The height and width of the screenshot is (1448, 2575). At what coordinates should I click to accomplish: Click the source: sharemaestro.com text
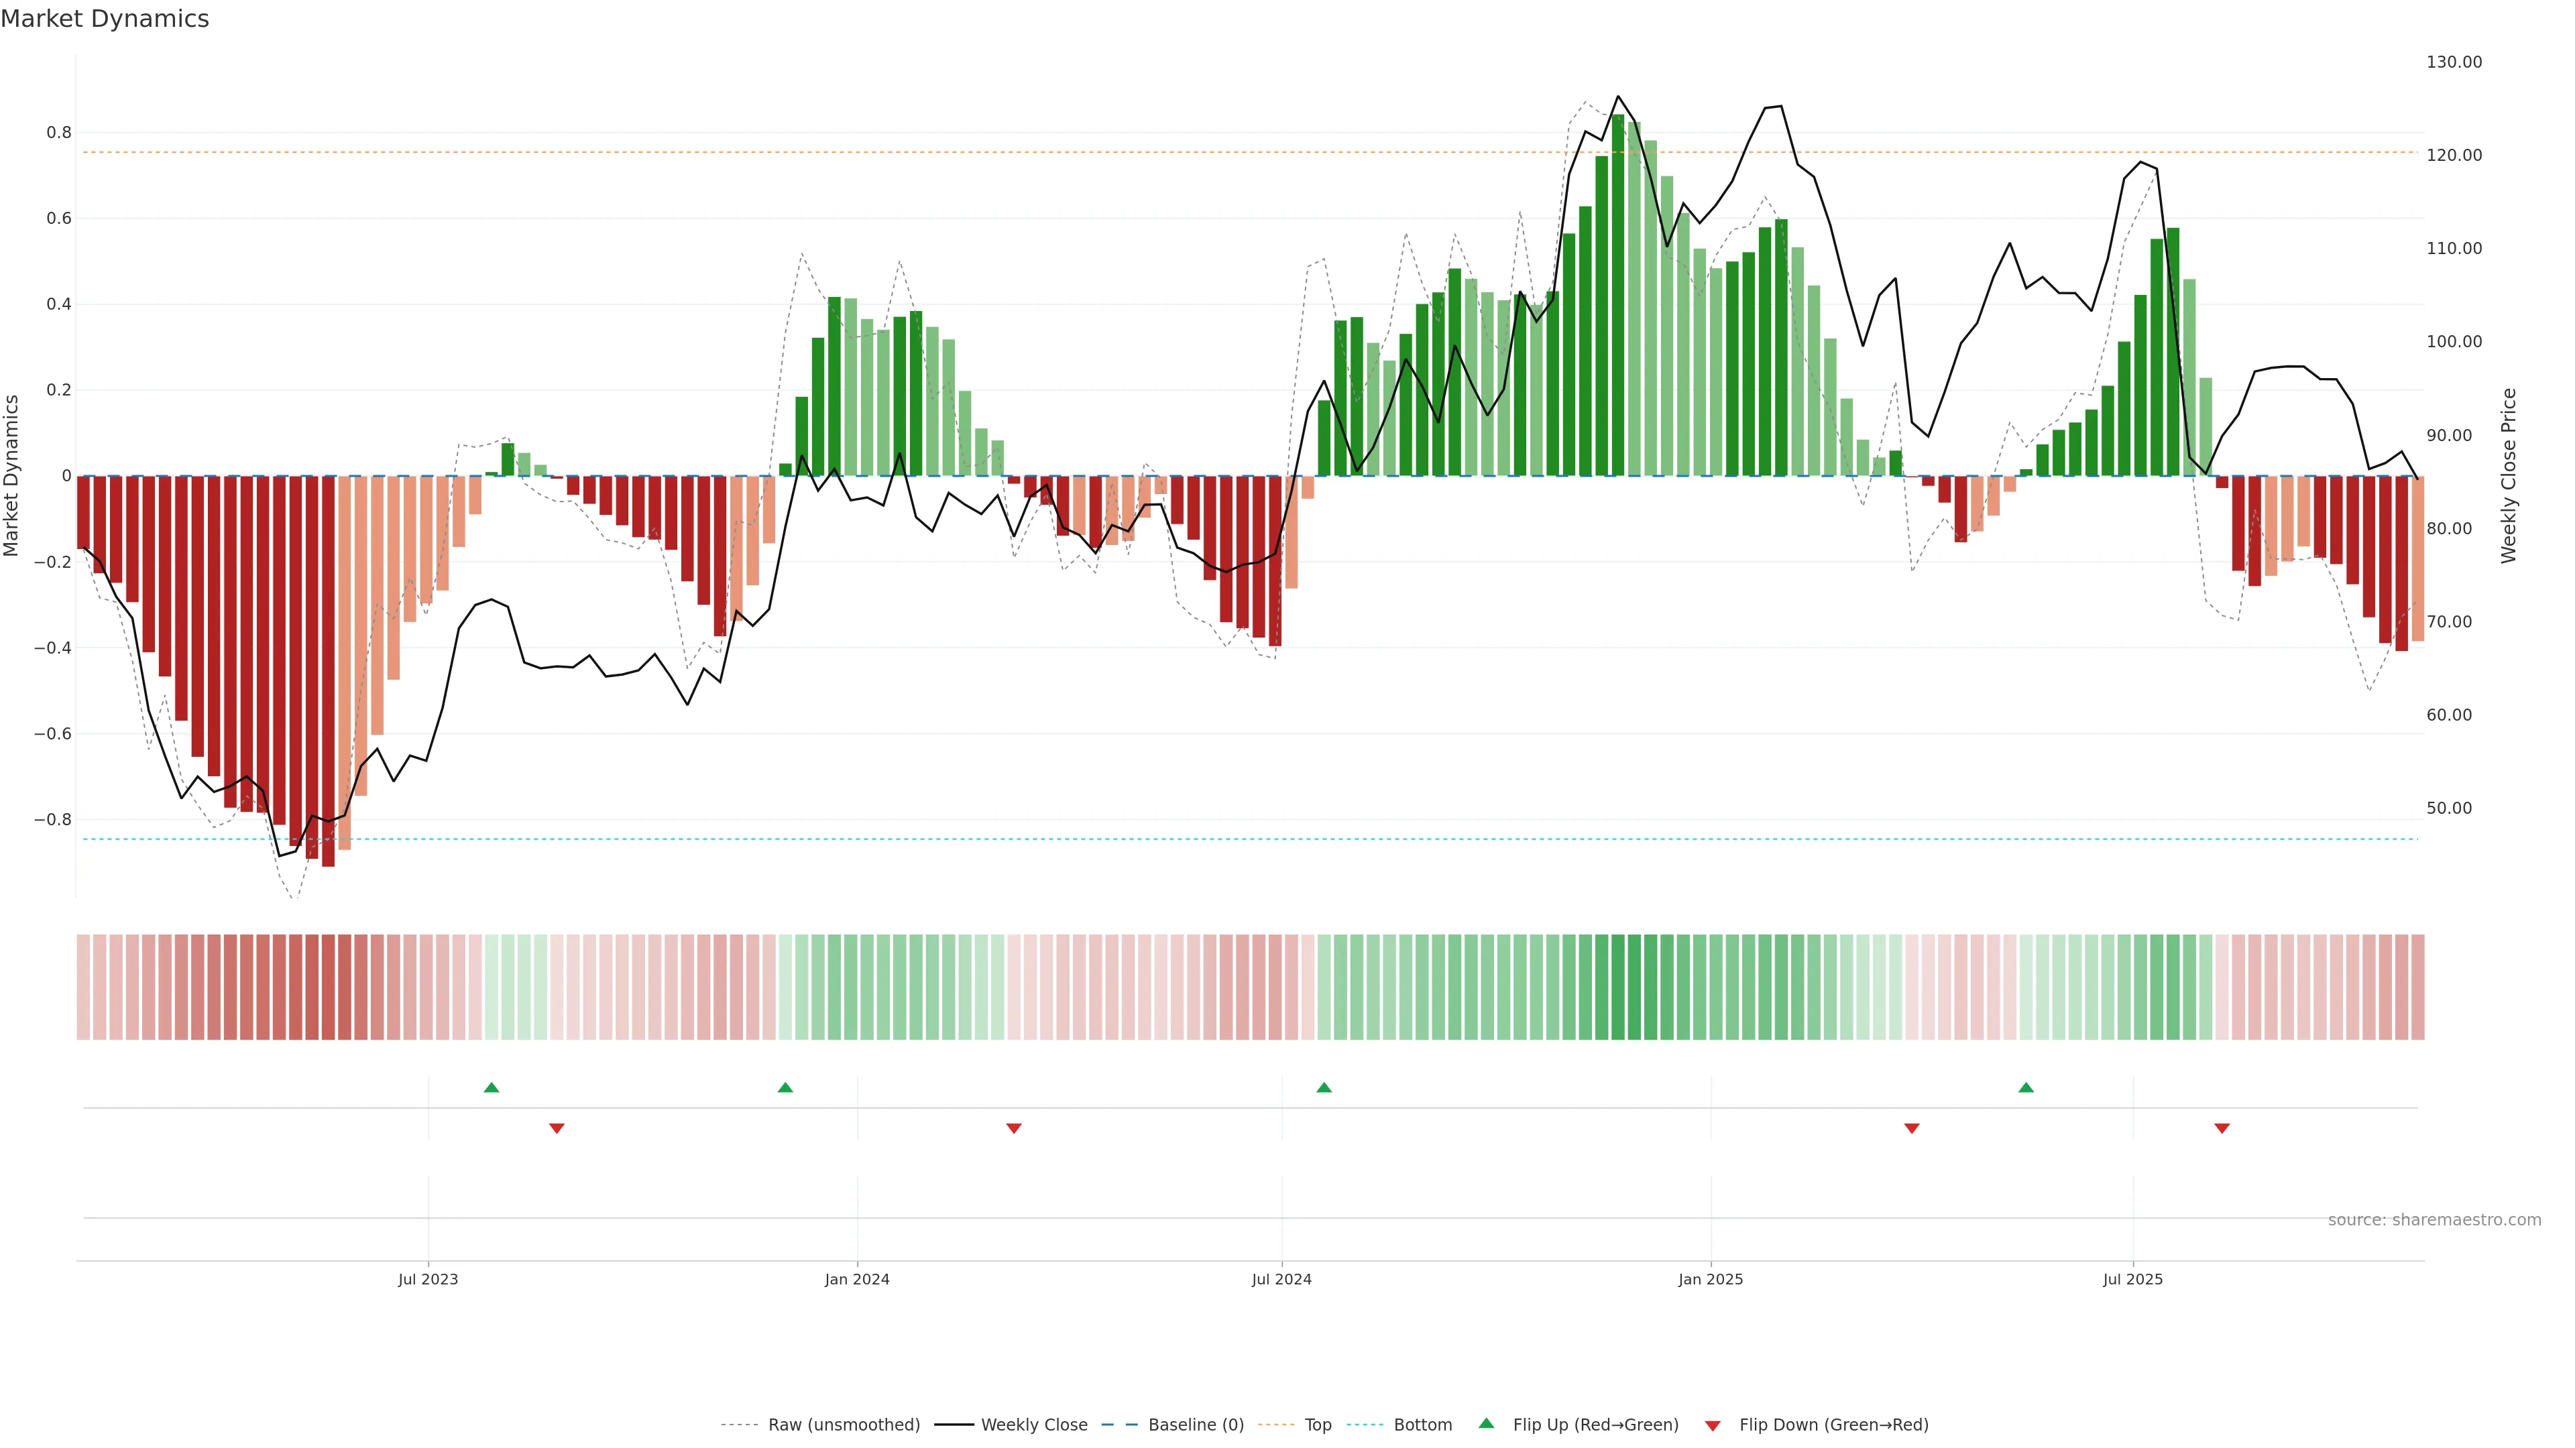tap(2434, 1220)
